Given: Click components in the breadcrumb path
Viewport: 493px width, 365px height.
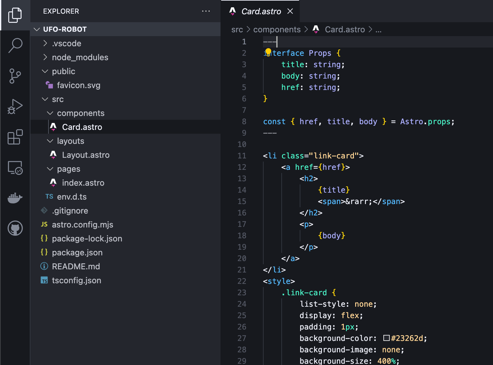Looking at the screenshot, I should coord(277,29).
